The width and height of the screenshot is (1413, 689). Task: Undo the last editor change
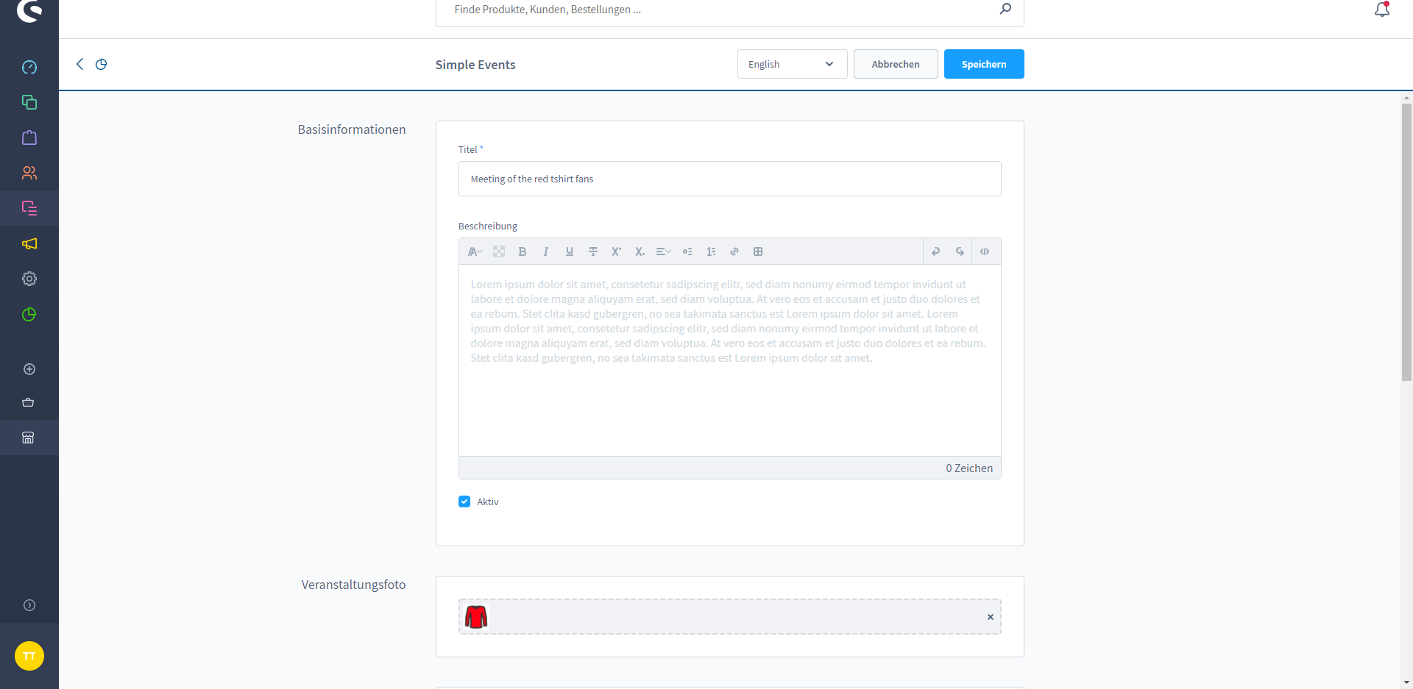936,251
